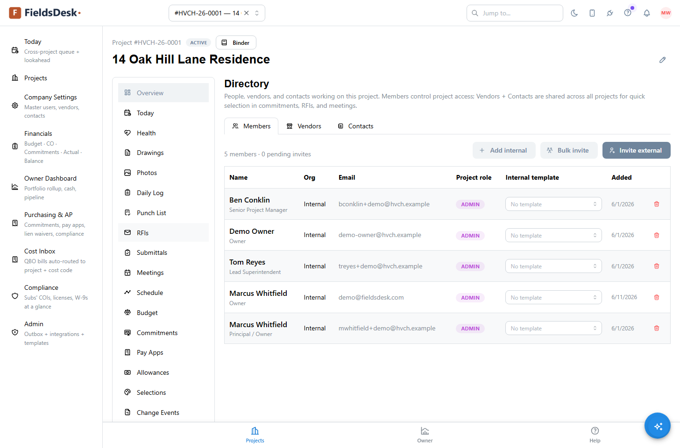Screen dimensions: 680x448
Task: Open template dropdown for mwhitfield+demo row
Action: pyautogui.click(x=553, y=328)
